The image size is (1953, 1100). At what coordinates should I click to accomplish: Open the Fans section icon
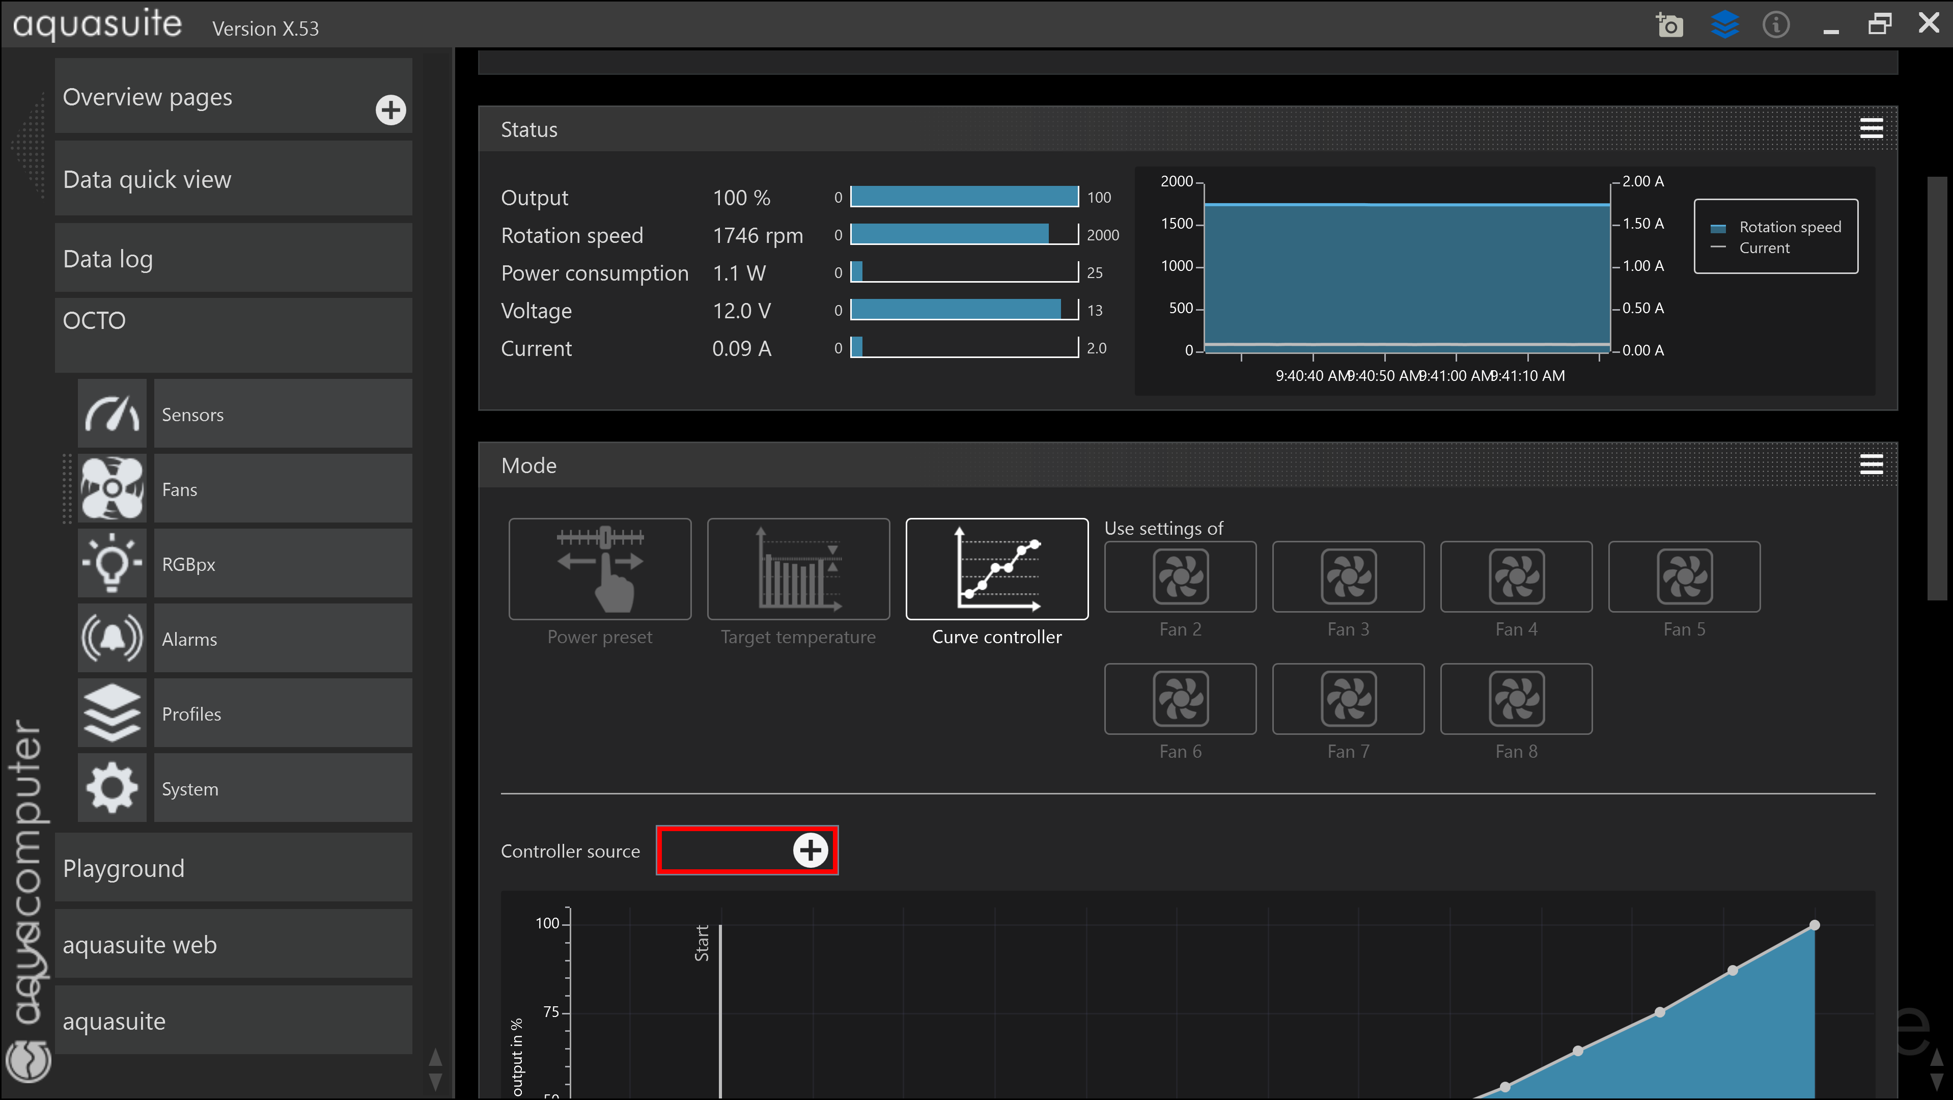tap(112, 489)
